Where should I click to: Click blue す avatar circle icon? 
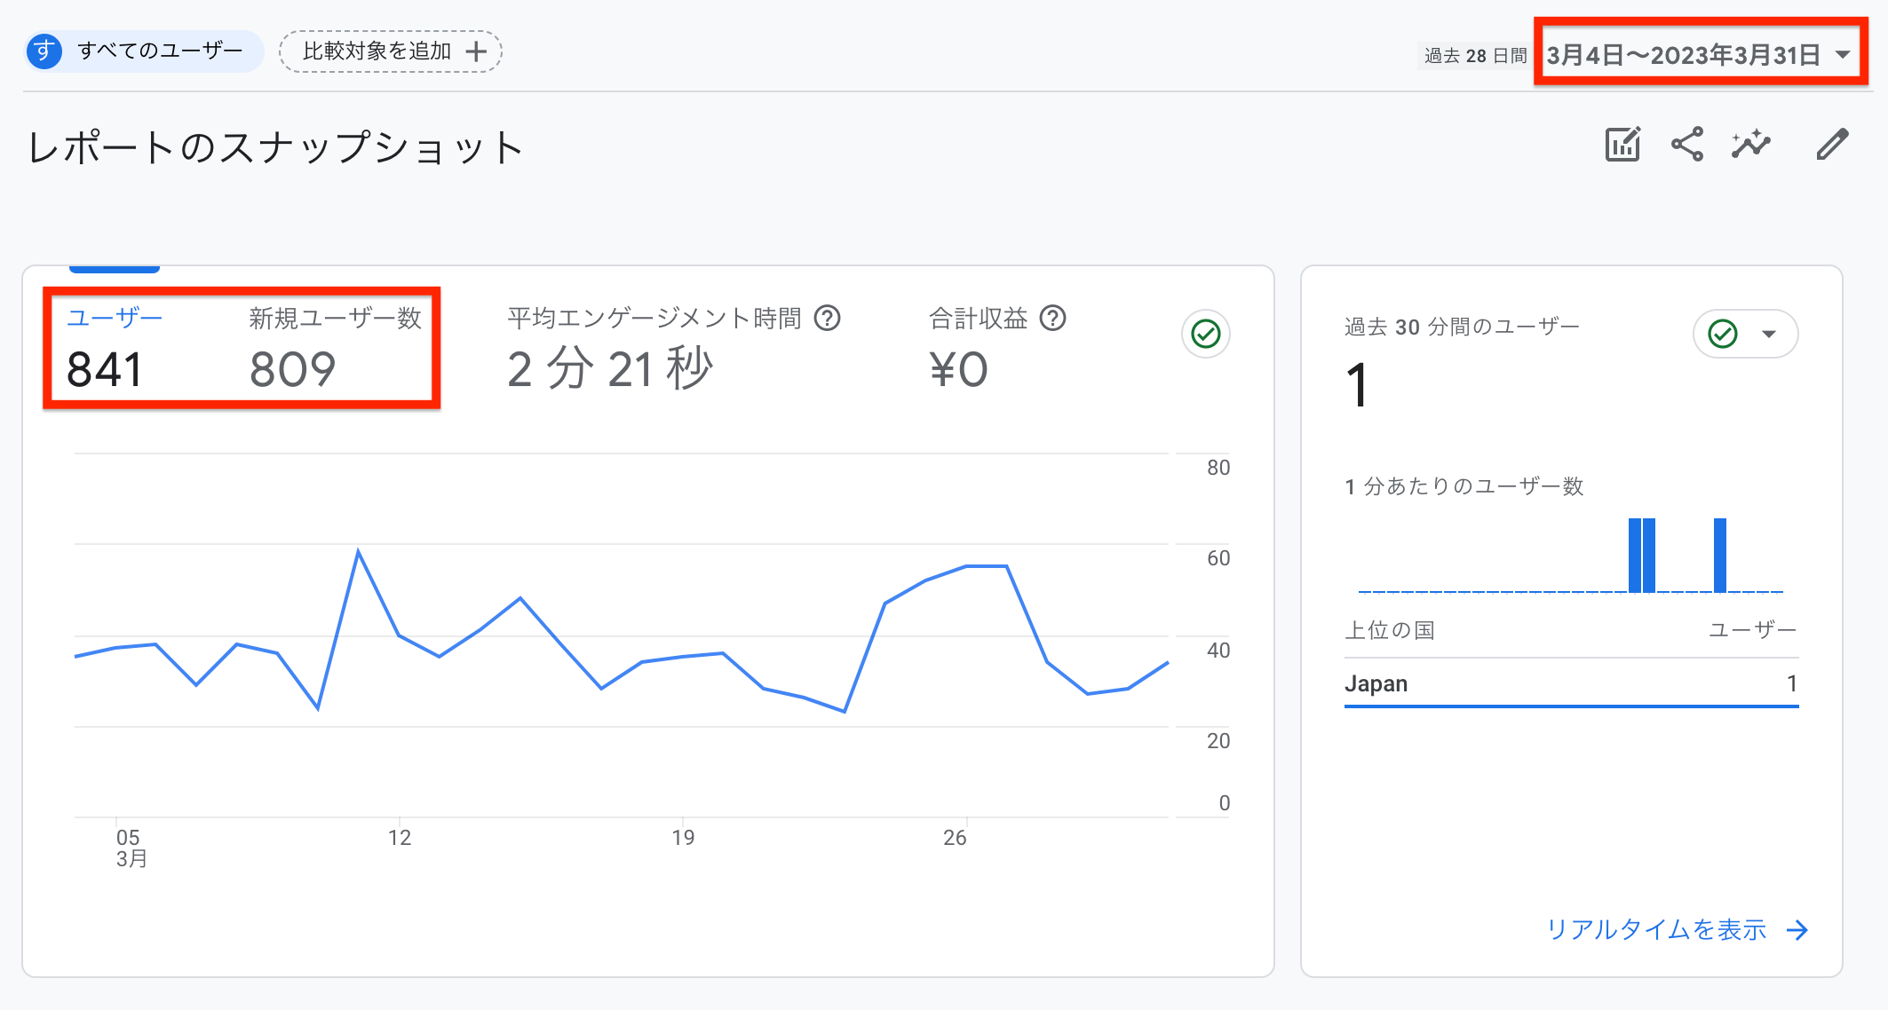point(44,51)
